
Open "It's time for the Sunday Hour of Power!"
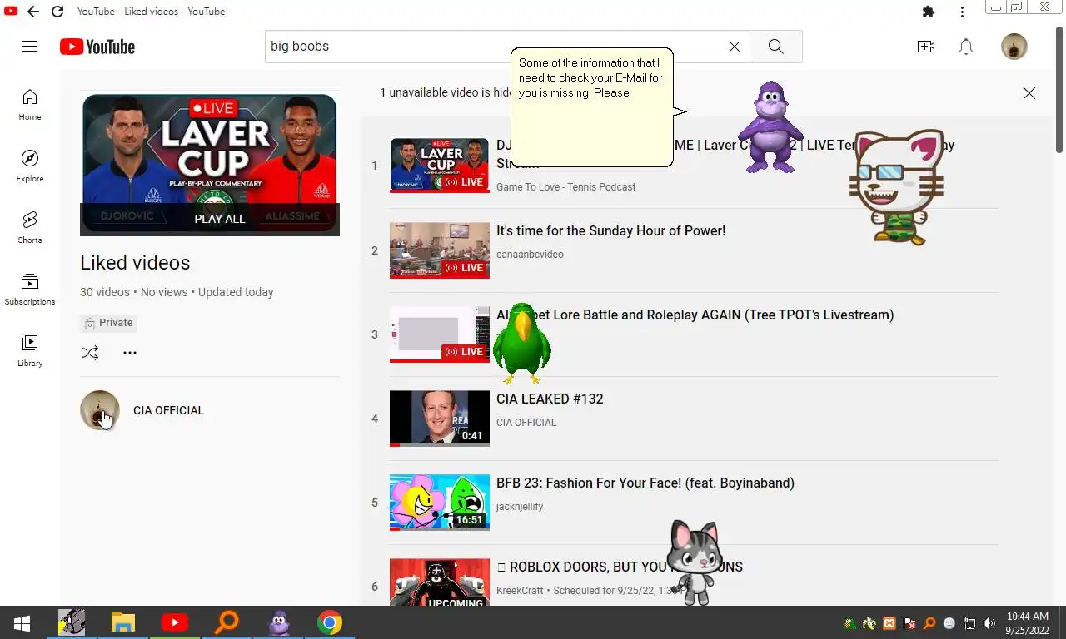coord(610,230)
